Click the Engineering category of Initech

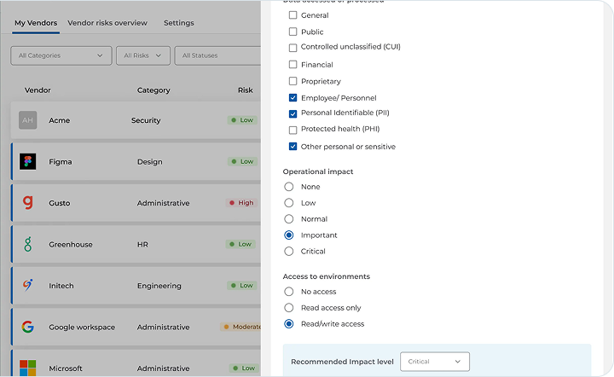click(159, 287)
